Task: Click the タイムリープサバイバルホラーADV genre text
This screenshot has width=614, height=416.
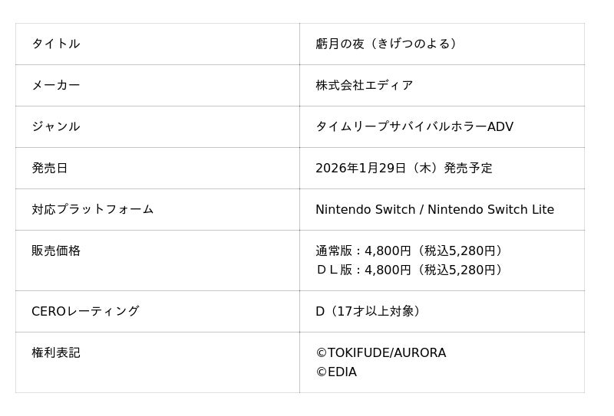Action: (414, 126)
